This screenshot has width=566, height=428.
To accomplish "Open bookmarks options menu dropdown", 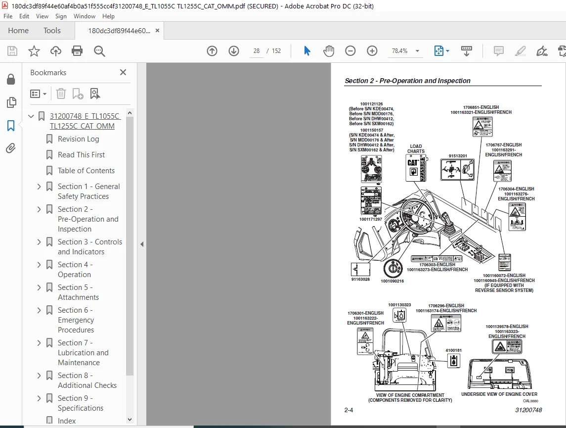I will point(38,94).
